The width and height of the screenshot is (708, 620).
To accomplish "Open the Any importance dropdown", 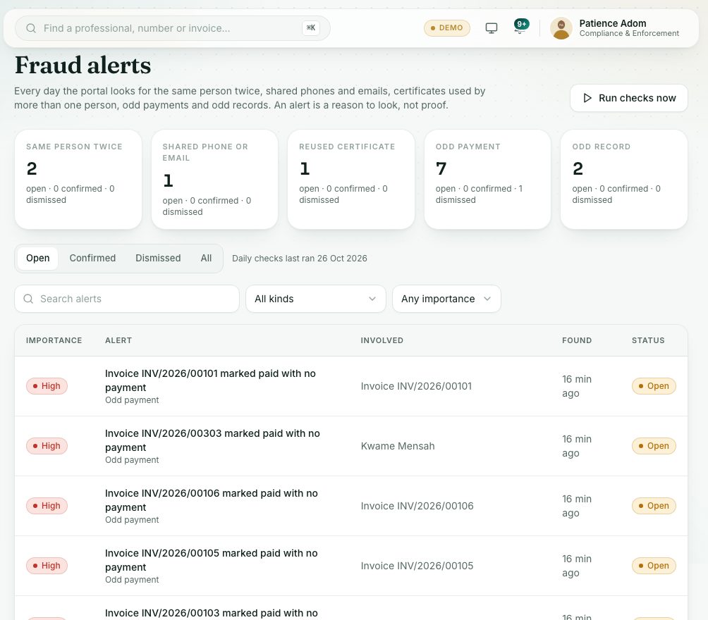I will (446, 299).
